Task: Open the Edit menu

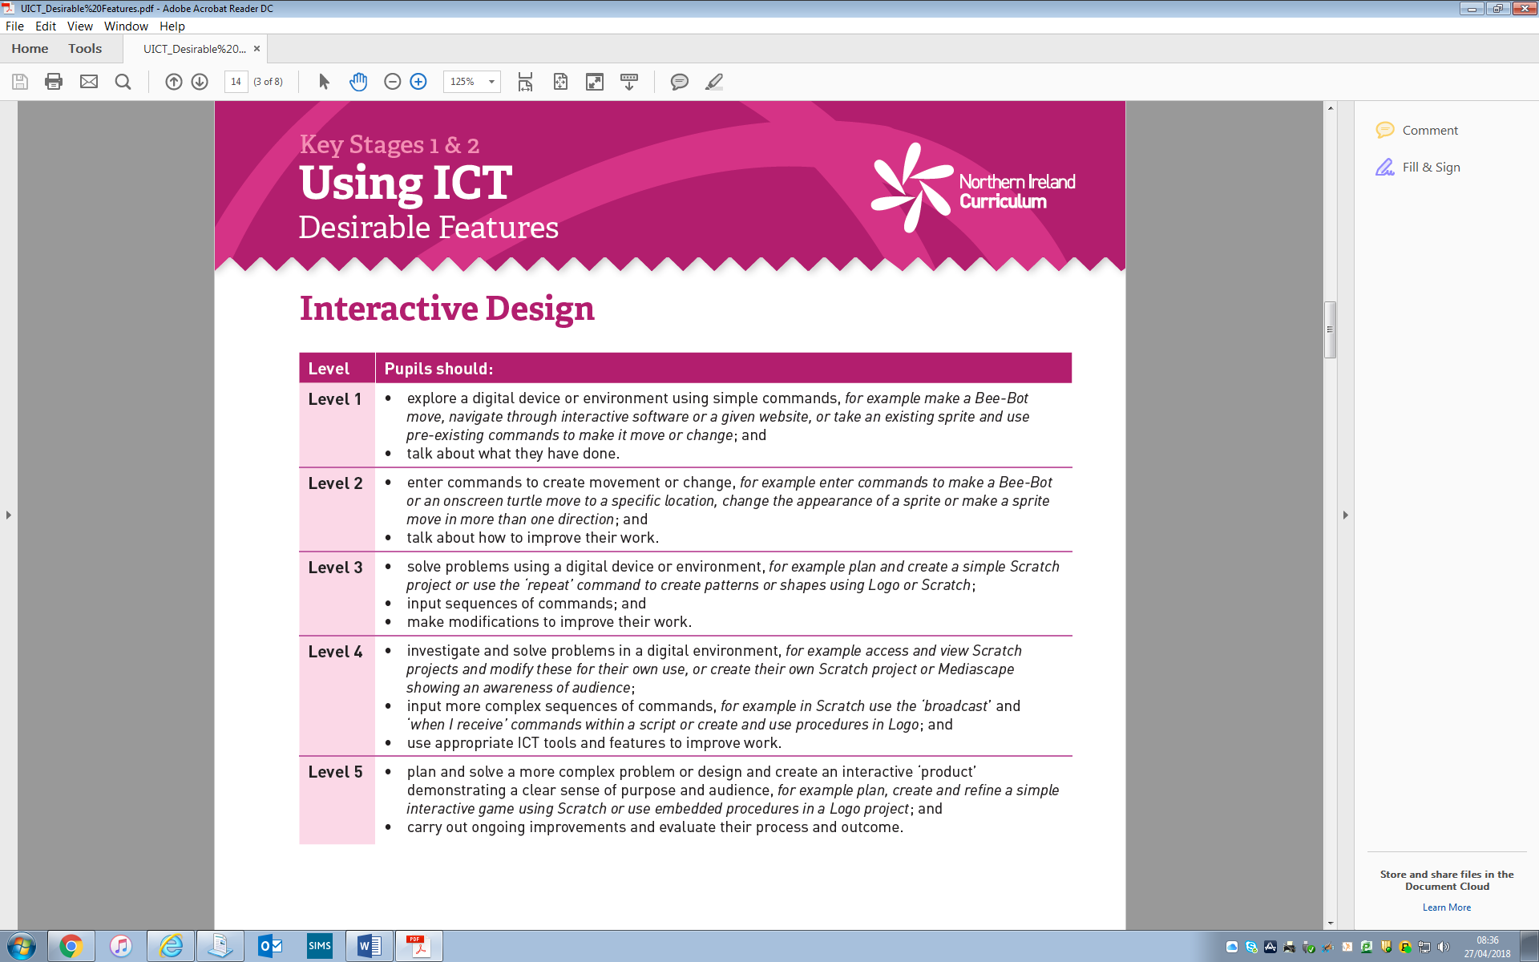Action: pos(46,26)
